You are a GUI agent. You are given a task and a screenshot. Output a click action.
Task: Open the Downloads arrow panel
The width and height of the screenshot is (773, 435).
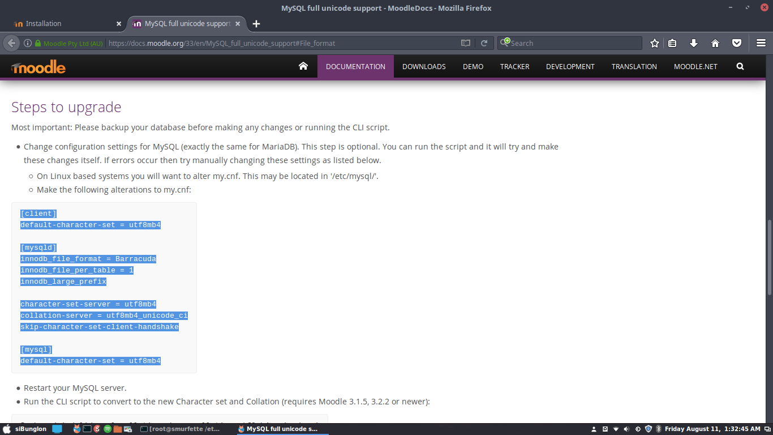[694, 43]
